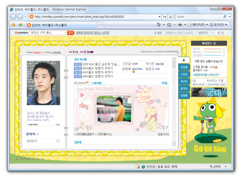This screenshot has height=178, width=240.
Task: Open the 페이지(P) menu
Action: (198, 24)
